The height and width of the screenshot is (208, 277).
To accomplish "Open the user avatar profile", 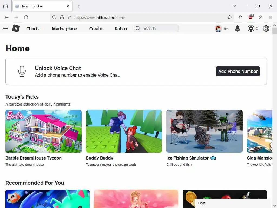I will click(x=218, y=28).
